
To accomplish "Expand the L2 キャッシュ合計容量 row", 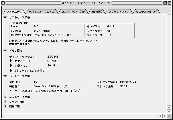I will 11,70.
